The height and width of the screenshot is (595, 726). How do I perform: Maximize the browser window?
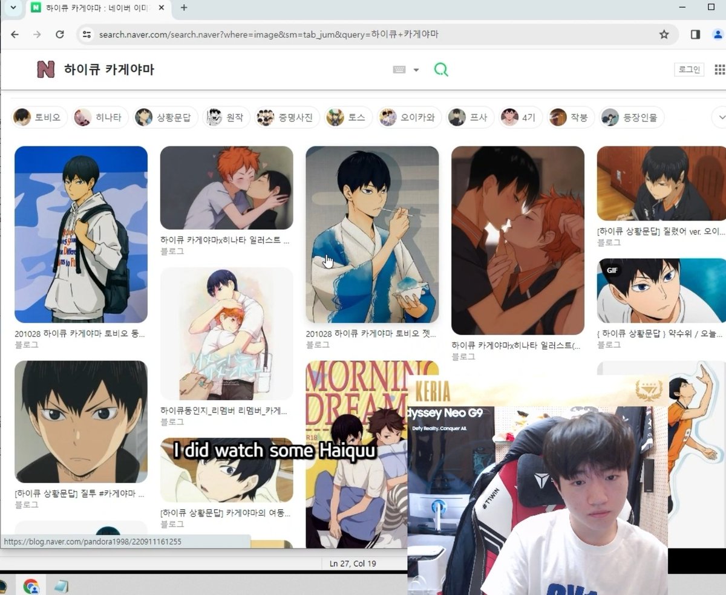[x=711, y=7]
